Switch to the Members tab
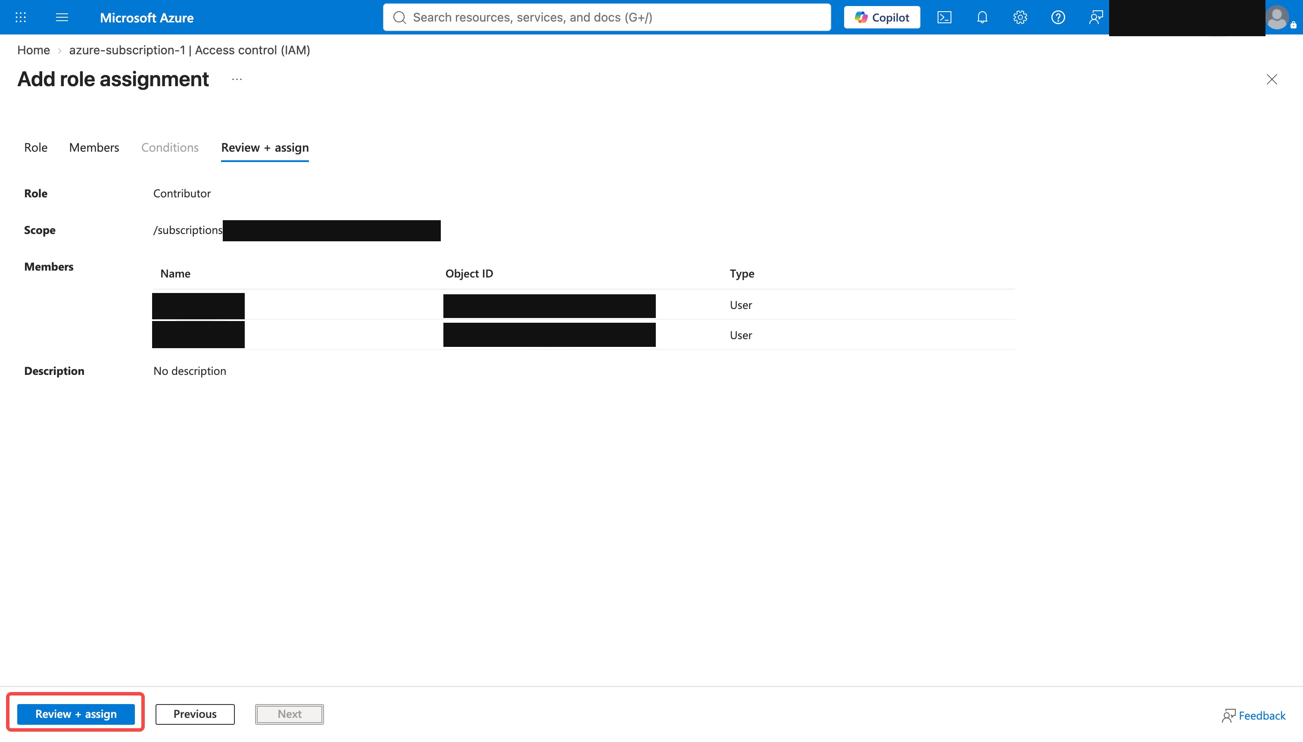The width and height of the screenshot is (1303, 742). coord(94,147)
